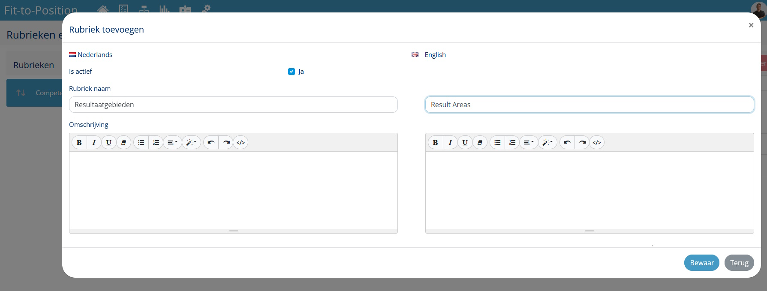Open the settings gears icon in navigation
This screenshot has height=291, width=767.
[206, 9]
